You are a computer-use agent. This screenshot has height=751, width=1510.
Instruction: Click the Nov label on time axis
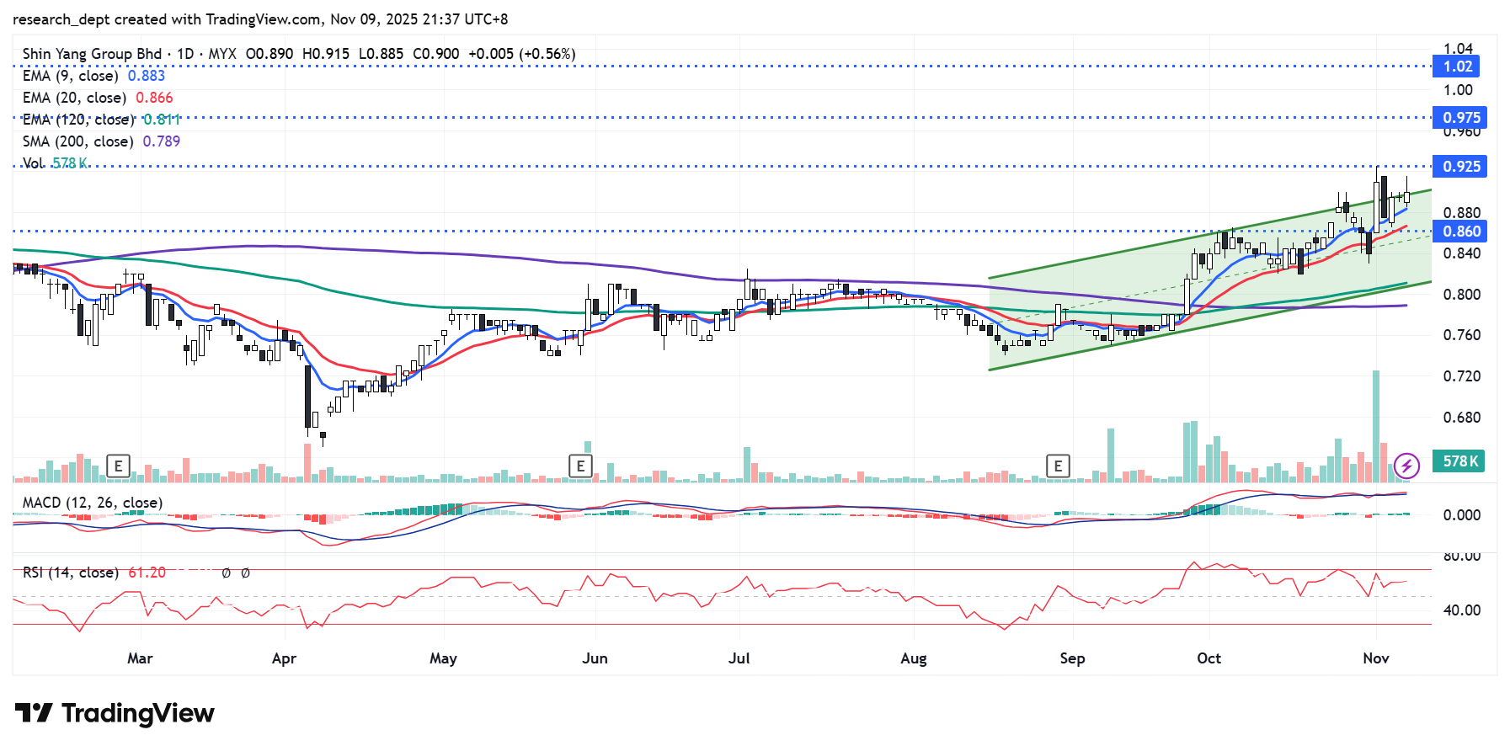[x=1375, y=658]
